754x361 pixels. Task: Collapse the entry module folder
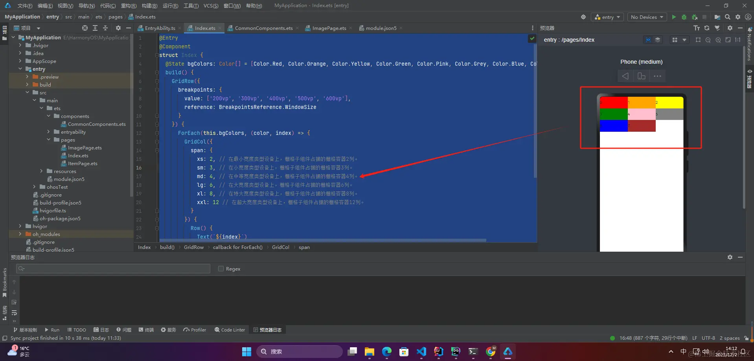[20, 69]
